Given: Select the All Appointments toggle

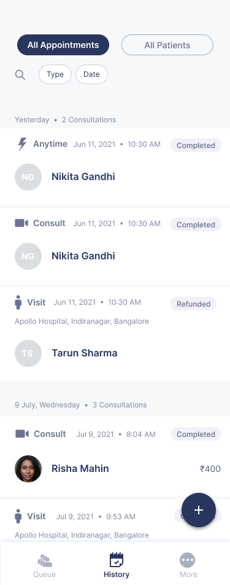Looking at the screenshot, I should point(63,45).
